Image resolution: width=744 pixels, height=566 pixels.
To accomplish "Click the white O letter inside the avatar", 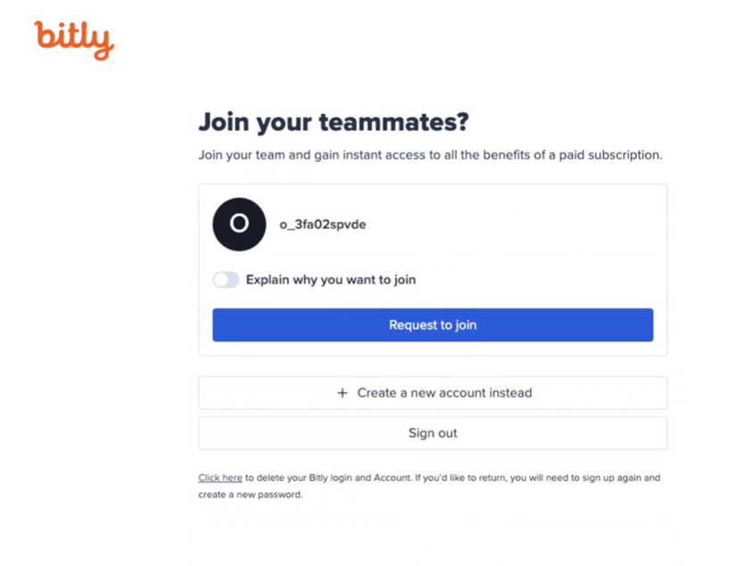I will tap(239, 223).
